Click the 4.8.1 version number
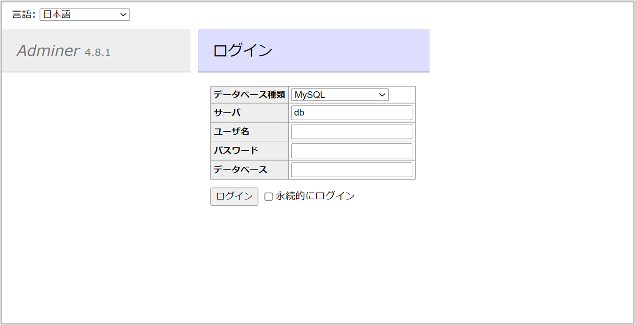 [x=97, y=52]
